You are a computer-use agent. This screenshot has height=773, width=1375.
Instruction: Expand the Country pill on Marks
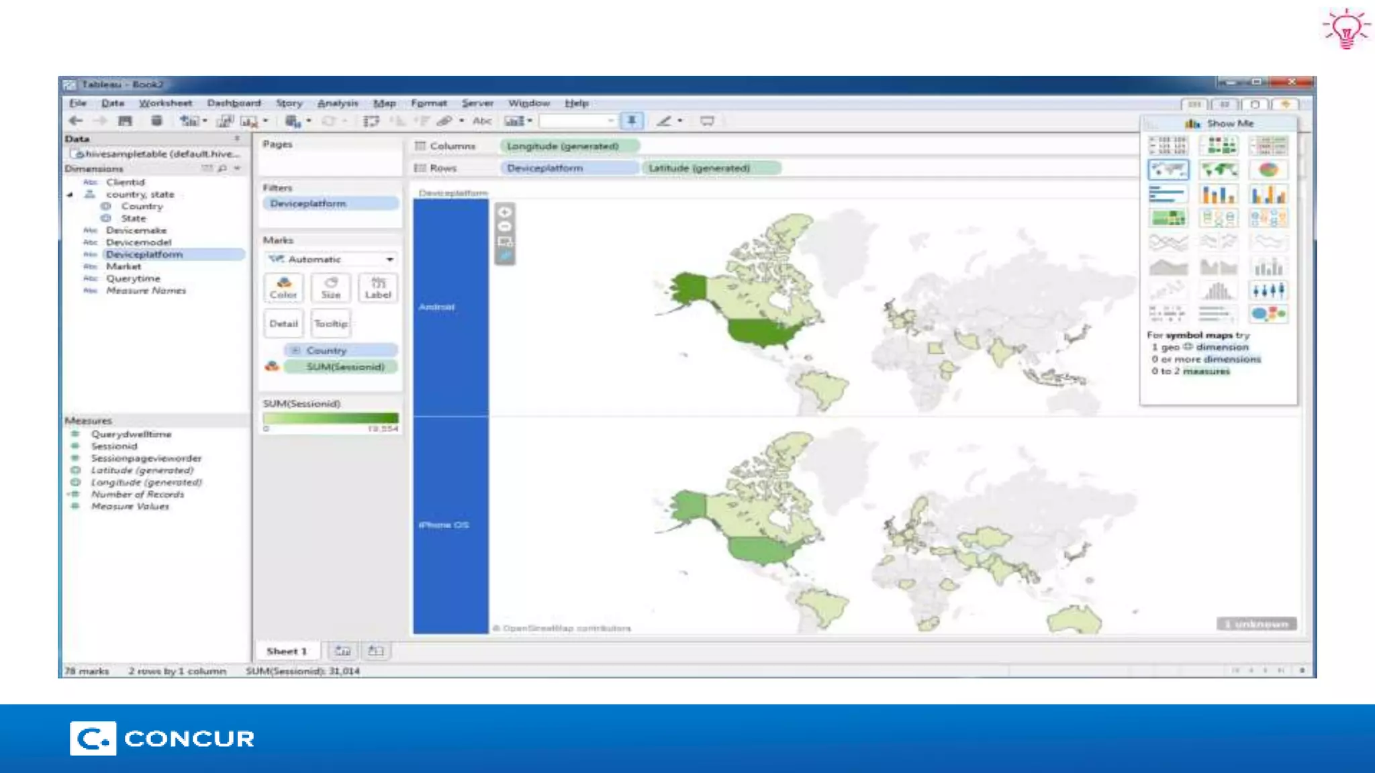coord(295,350)
